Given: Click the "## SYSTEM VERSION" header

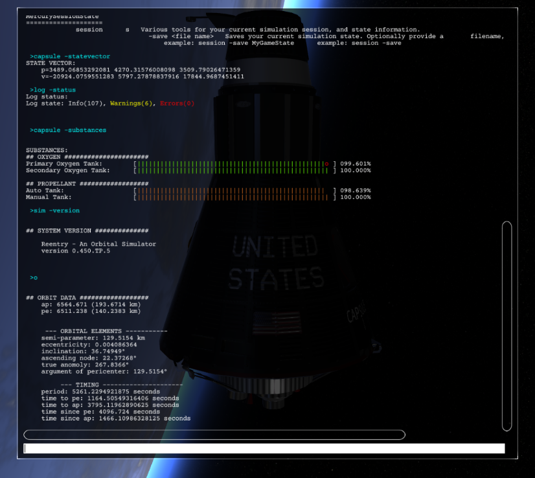Looking at the screenshot, I should pyautogui.click(x=87, y=231).
